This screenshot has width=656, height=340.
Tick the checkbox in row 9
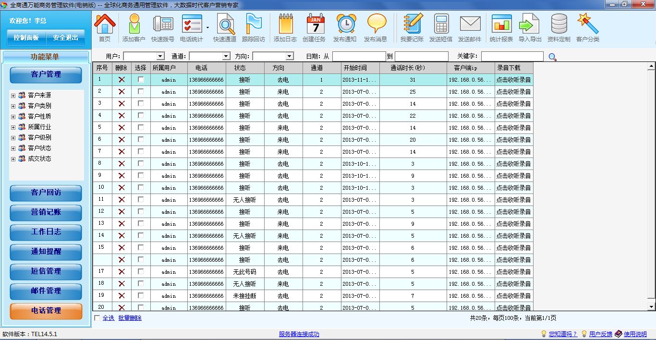(141, 175)
